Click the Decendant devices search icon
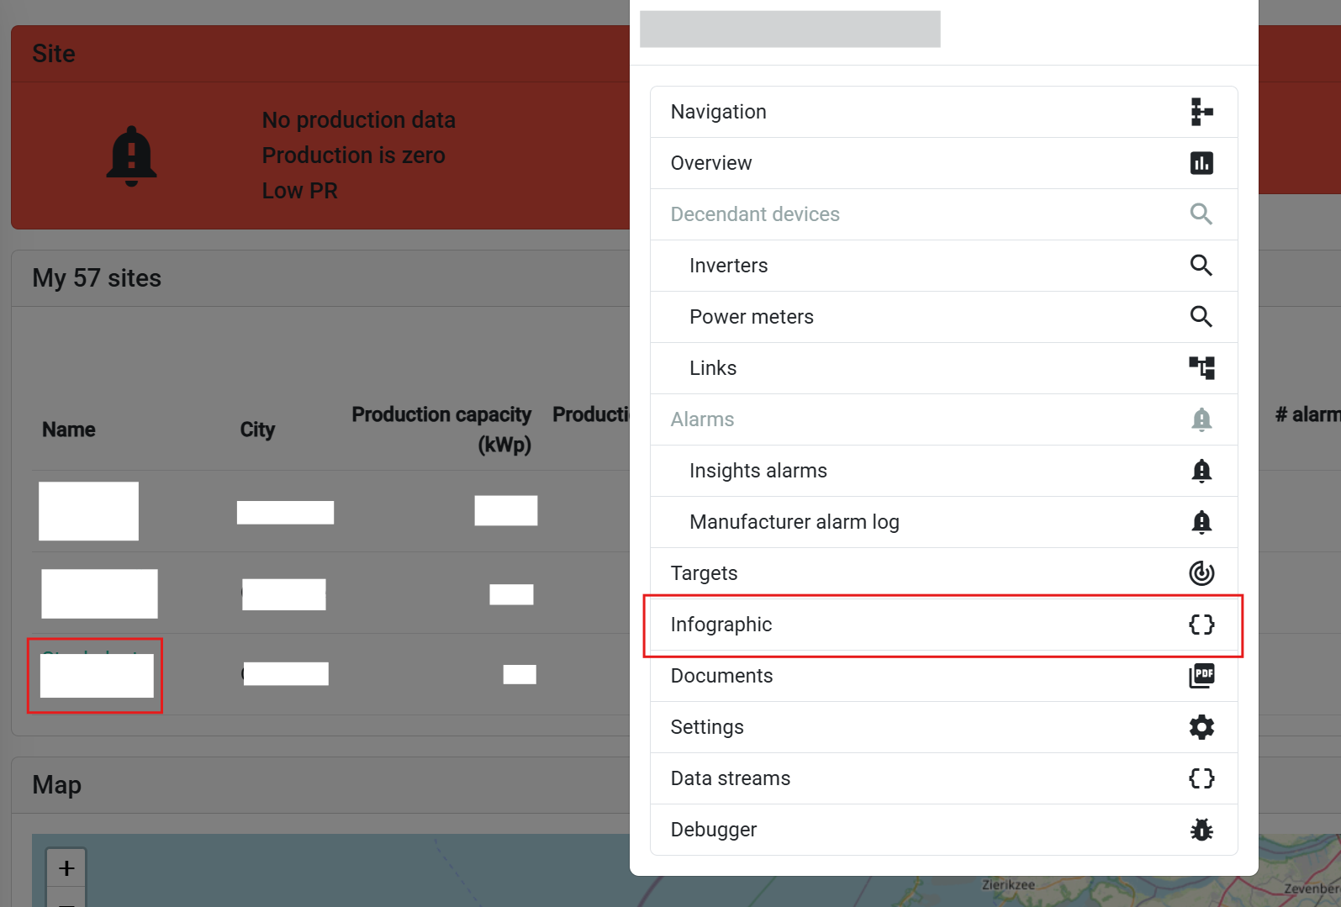The width and height of the screenshot is (1341, 907). (1201, 214)
